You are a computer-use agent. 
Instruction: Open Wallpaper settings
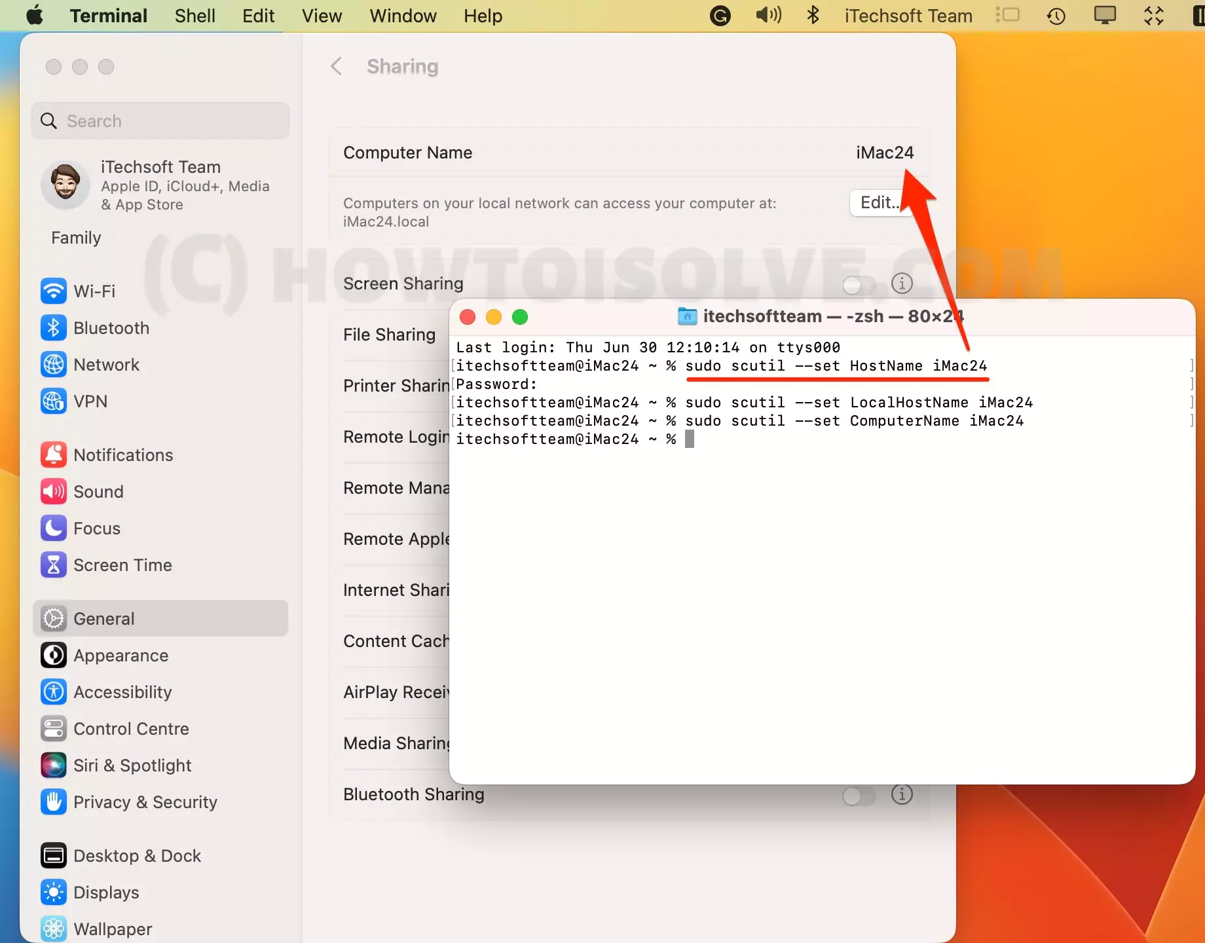pos(160,929)
